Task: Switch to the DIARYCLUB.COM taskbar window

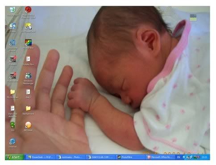Action: click(101, 157)
